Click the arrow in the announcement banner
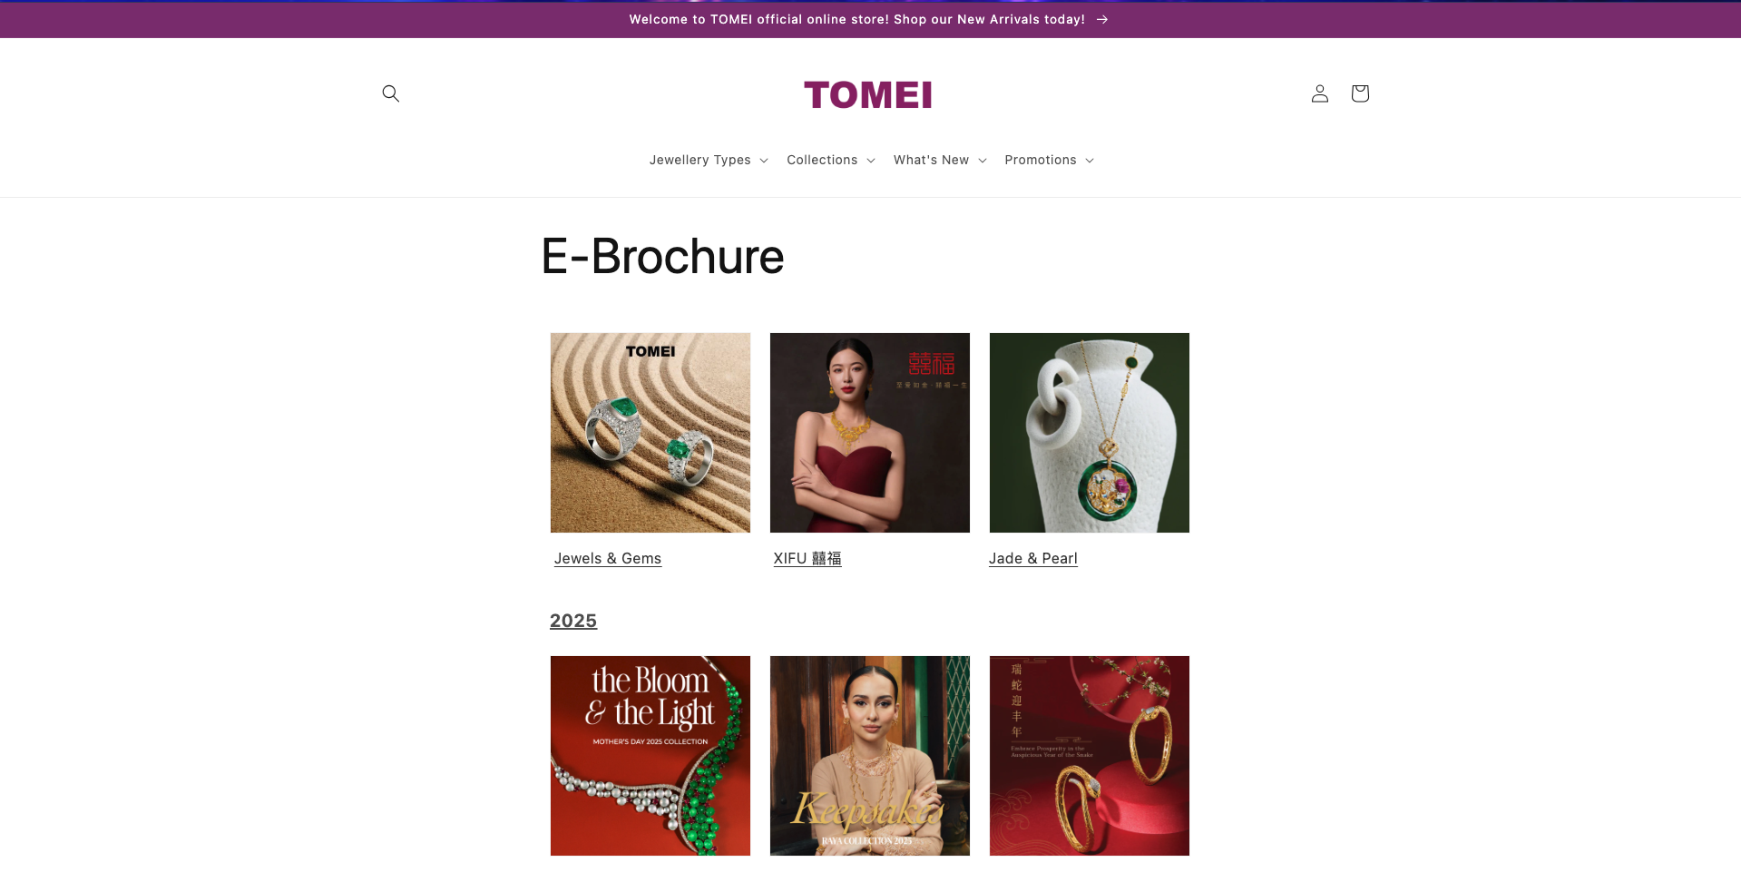Image resolution: width=1741 pixels, height=872 pixels. pos(1102,19)
